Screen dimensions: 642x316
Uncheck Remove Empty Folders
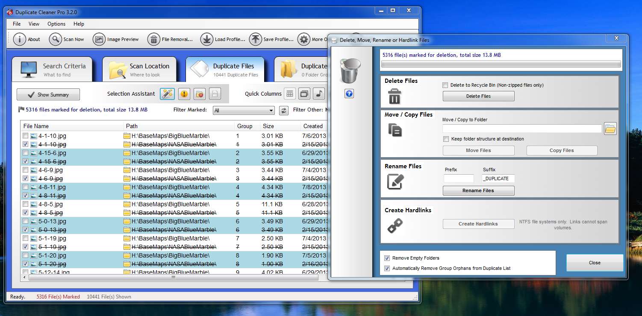(387, 258)
